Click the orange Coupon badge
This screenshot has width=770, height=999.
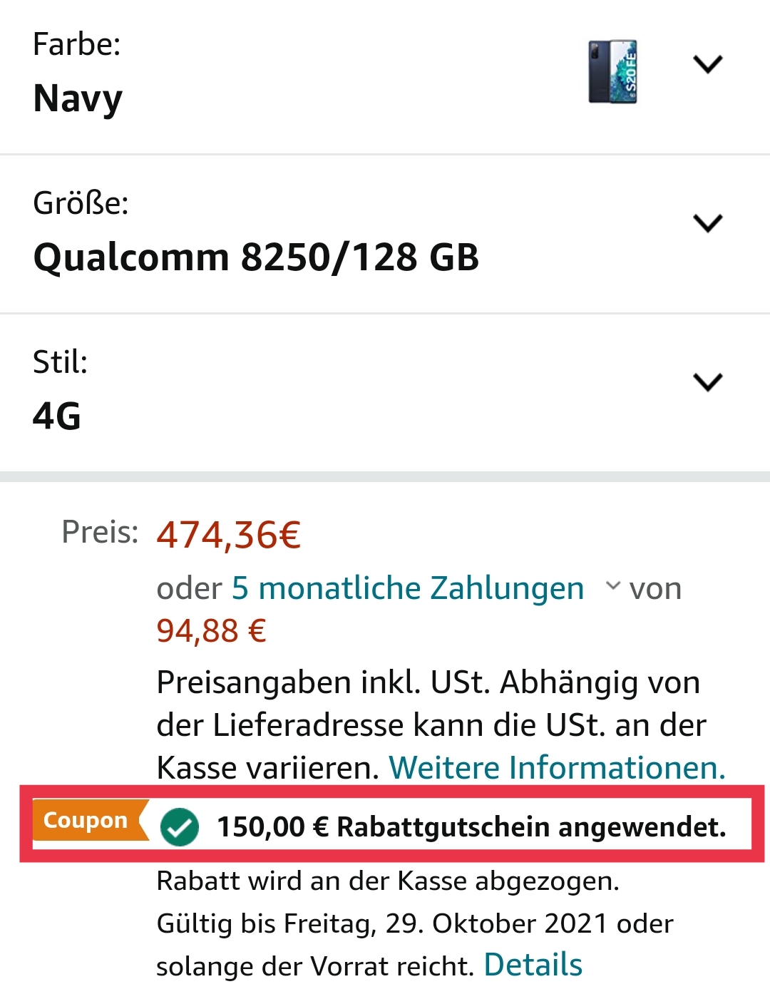click(87, 821)
